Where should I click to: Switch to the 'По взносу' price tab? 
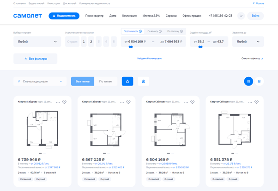[153, 31]
